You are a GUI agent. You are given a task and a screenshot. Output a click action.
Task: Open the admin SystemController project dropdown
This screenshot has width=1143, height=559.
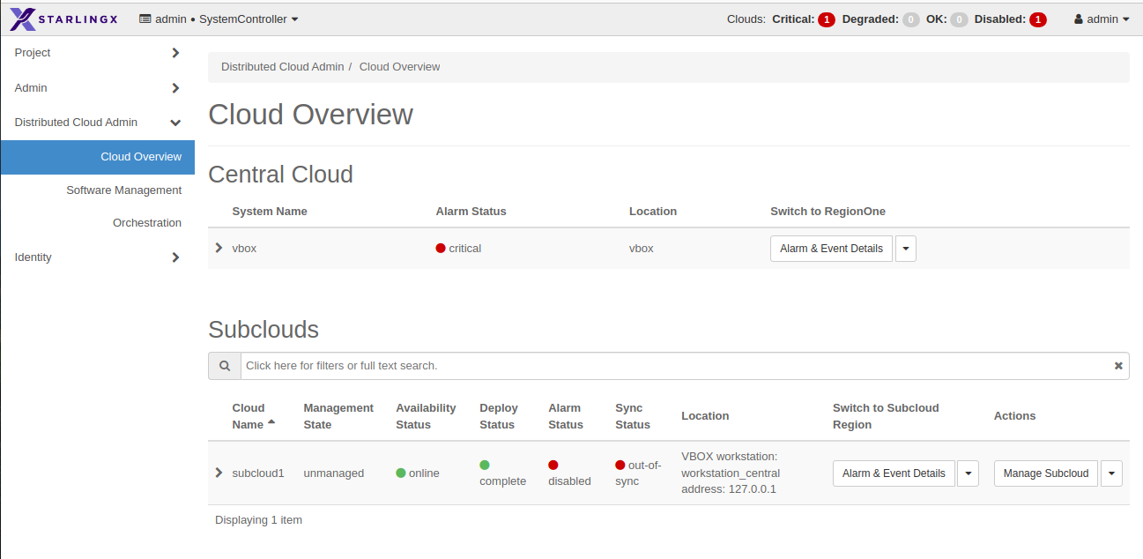tap(219, 19)
